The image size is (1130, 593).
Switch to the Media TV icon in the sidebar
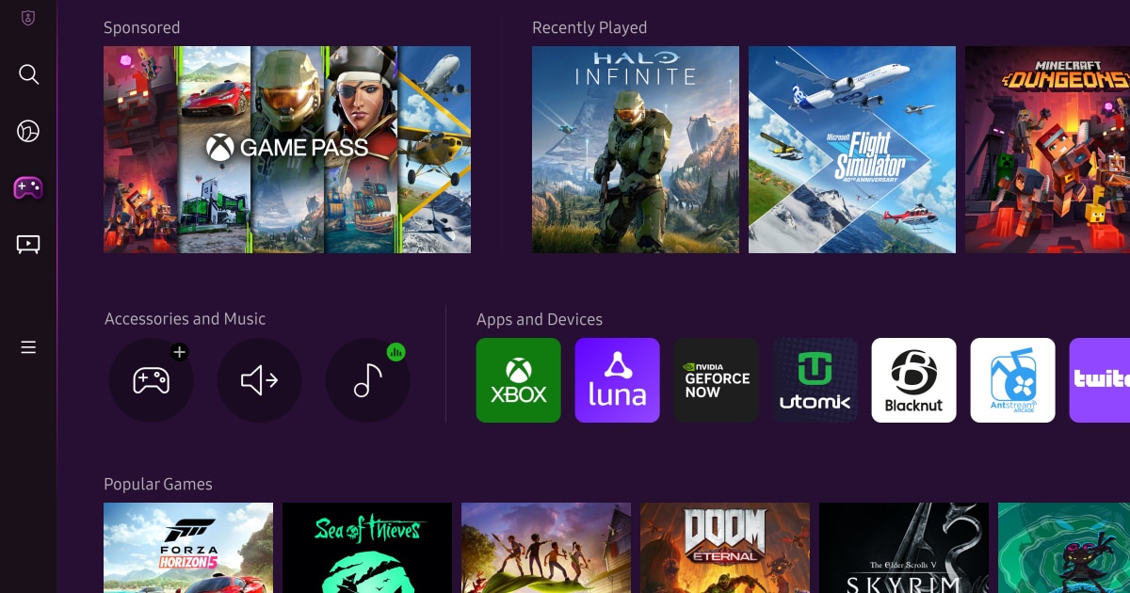pos(28,245)
